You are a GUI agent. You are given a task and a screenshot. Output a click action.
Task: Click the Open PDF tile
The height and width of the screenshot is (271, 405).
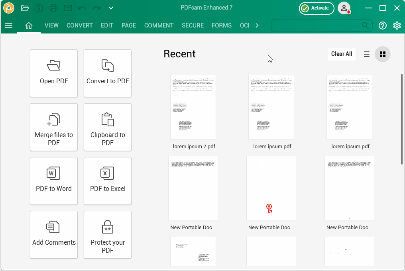click(x=54, y=73)
